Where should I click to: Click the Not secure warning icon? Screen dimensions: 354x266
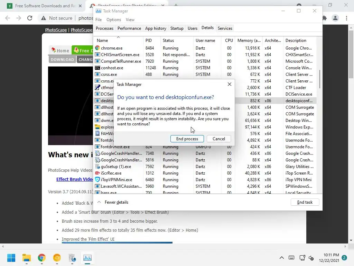coord(44,18)
